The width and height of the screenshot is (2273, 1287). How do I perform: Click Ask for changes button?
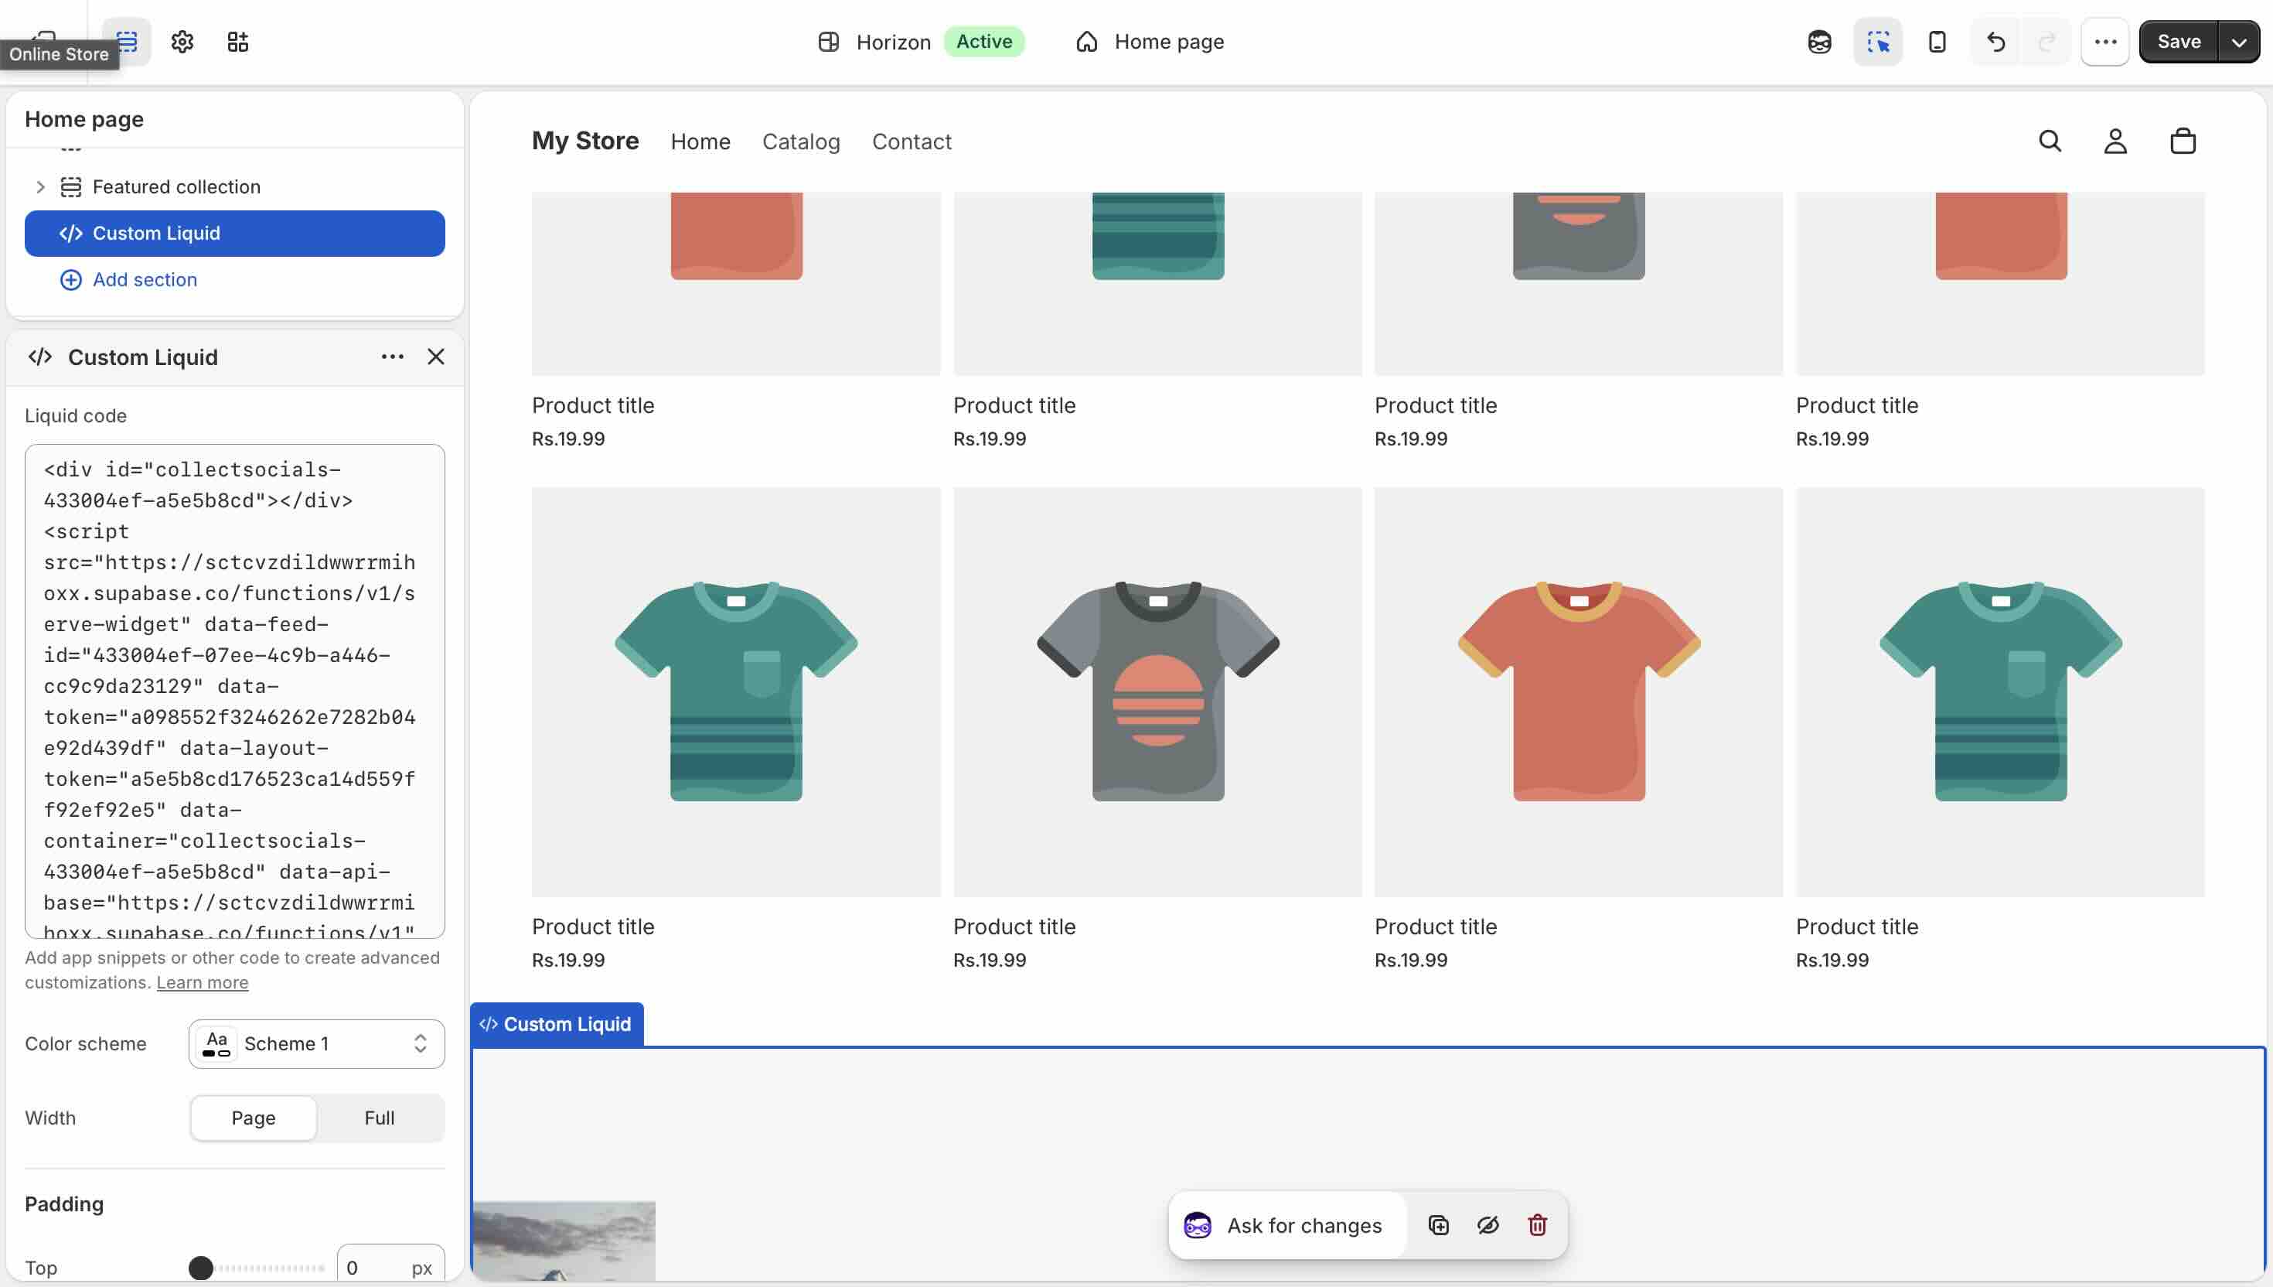(1286, 1225)
